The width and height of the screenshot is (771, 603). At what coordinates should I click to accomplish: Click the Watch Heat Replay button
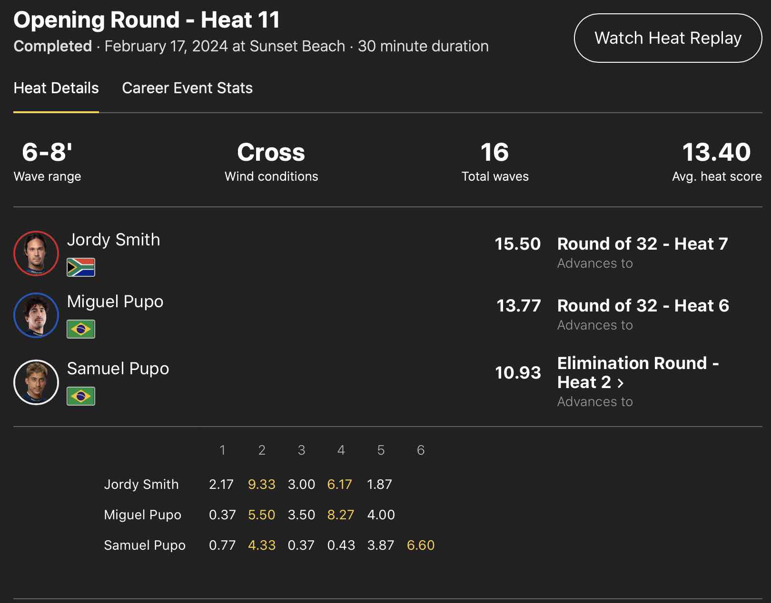tap(668, 38)
